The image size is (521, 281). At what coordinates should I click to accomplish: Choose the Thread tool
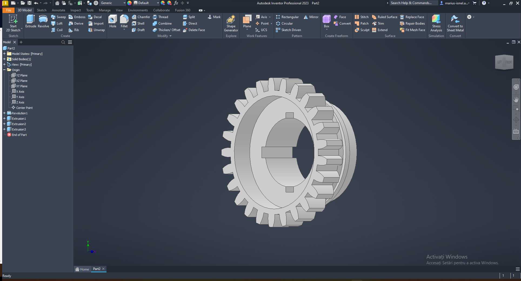pos(160,17)
